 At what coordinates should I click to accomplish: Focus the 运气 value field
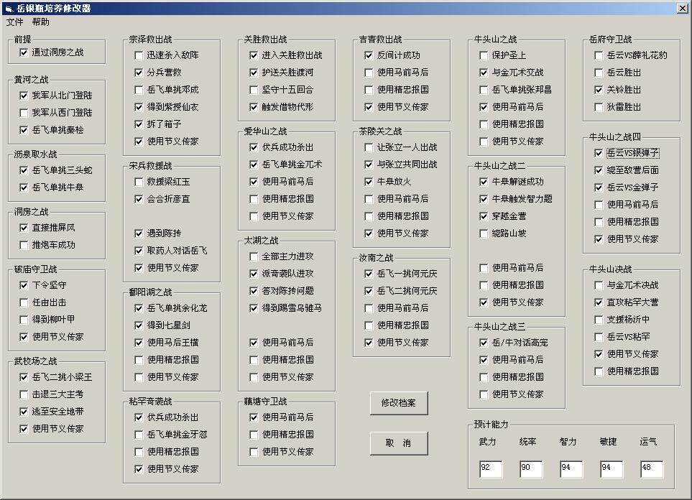652,469
